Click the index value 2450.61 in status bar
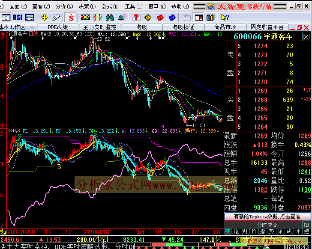Image resolution: width=312 pixels, height=249 pixels. [x=11, y=240]
